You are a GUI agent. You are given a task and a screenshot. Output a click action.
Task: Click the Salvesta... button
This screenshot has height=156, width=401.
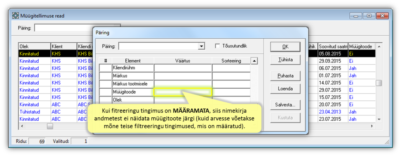point(285,105)
